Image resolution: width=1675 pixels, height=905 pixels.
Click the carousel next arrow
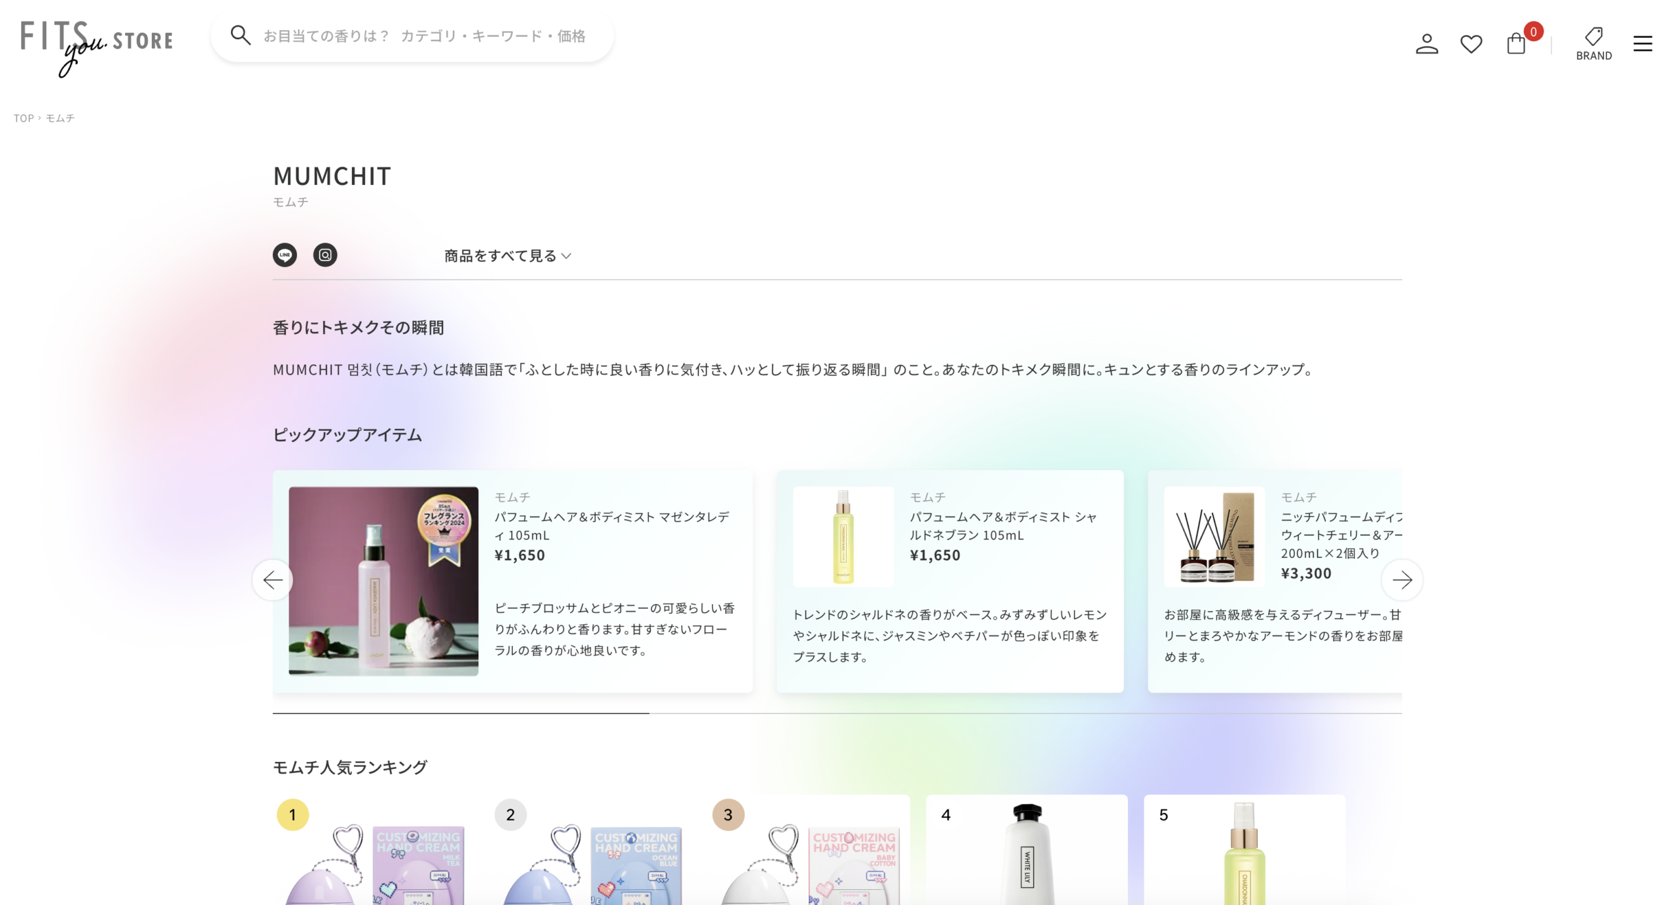coord(1402,580)
